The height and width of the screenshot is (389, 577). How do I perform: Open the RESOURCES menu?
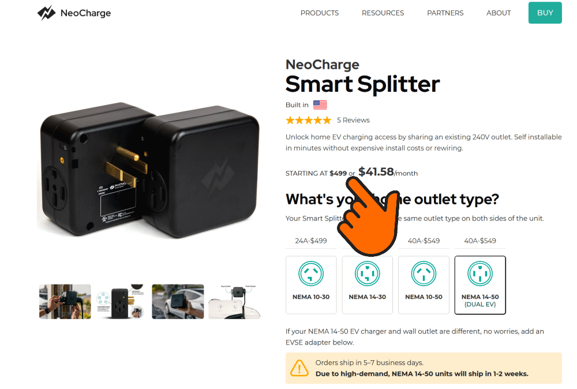click(383, 13)
